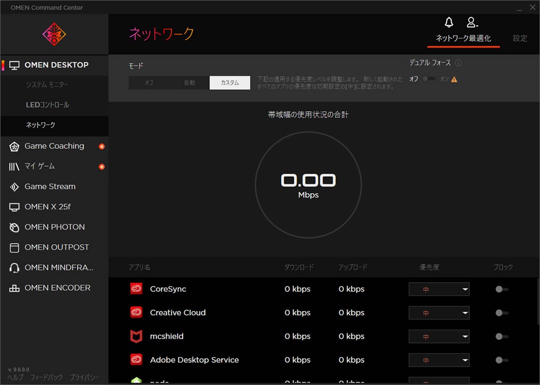The height and width of the screenshot is (385, 540).
Task: Toggle block switch for mcshield
Action: (x=502, y=336)
